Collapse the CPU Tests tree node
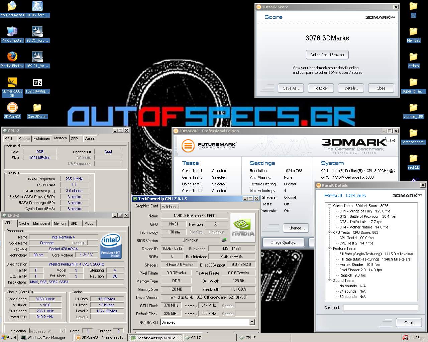 click(x=329, y=232)
